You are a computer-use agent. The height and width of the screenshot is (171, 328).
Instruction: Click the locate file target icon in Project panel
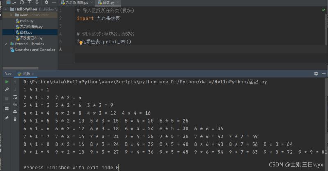[x=22, y=2]
